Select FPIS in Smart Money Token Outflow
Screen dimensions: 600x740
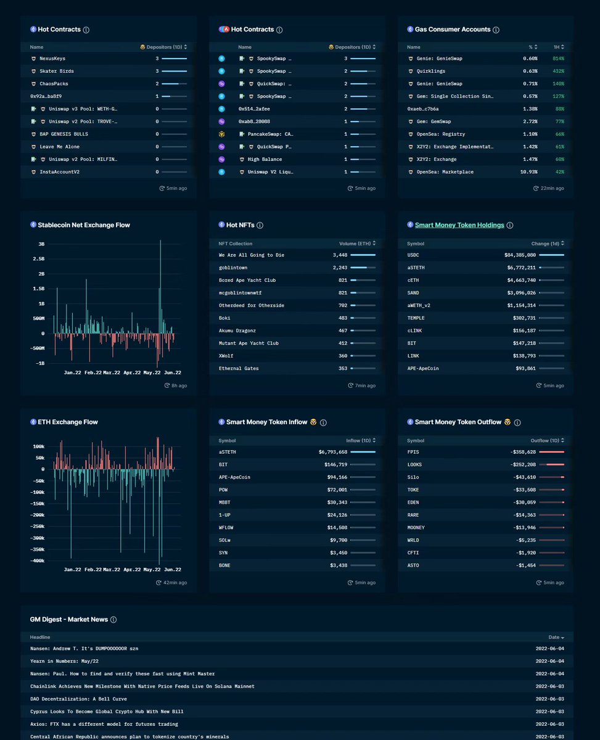(486, 452)
